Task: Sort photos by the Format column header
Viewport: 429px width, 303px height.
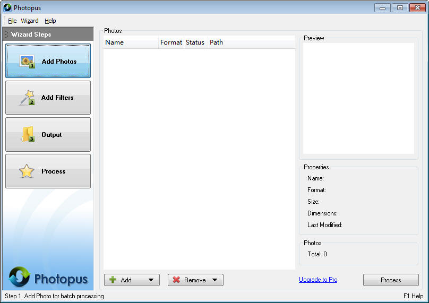Action: pos(171,42)
